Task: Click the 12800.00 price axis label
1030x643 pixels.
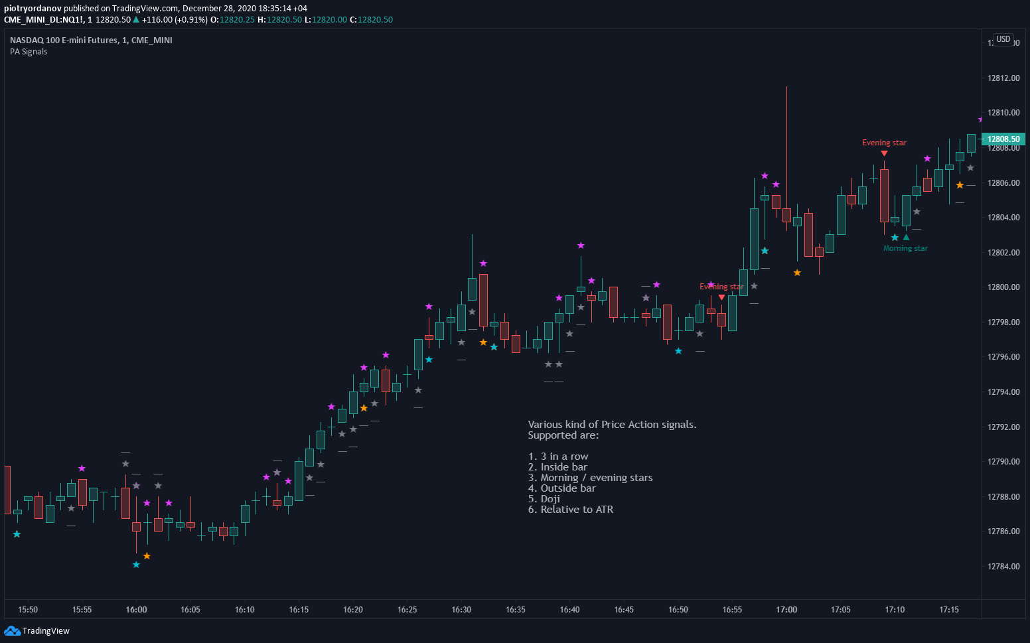Action: coord(1003,287)
